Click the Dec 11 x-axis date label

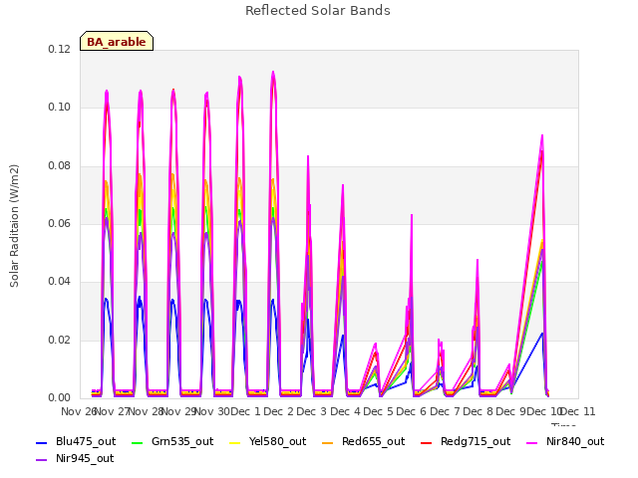click(x=578, y=411)
